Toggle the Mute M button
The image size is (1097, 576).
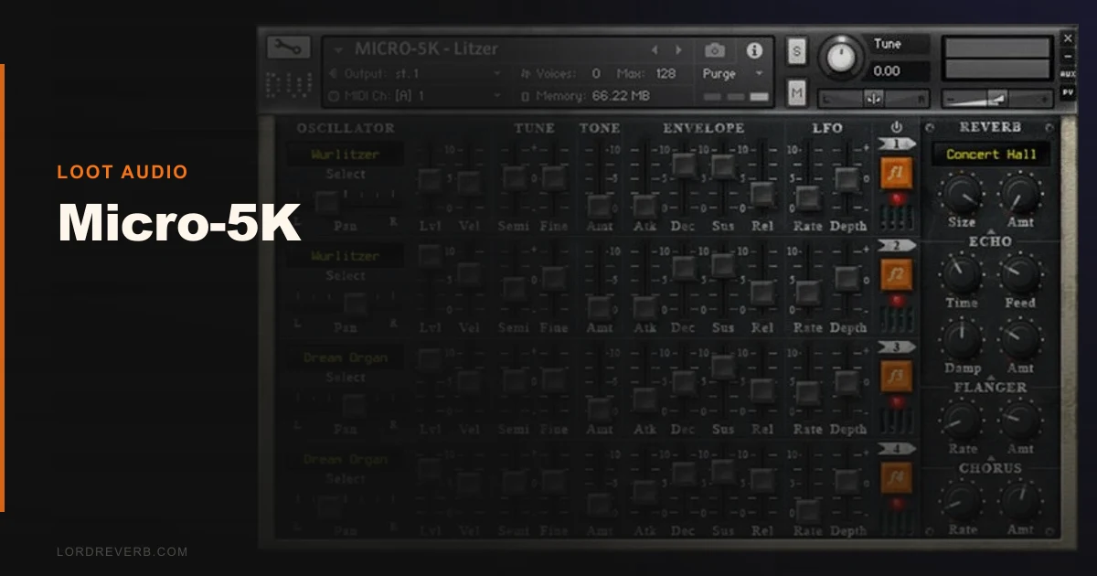tap(796, 92)
